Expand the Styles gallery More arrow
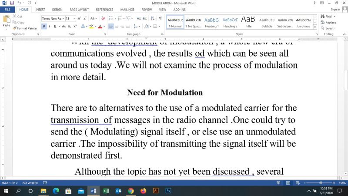The image size is (348, 196). click(316, 27)
